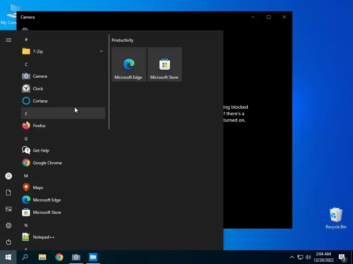Image resolution: width=353 pixels, height=264 pixels.
Task: Click the M letter header
Action: coord(63,176)
